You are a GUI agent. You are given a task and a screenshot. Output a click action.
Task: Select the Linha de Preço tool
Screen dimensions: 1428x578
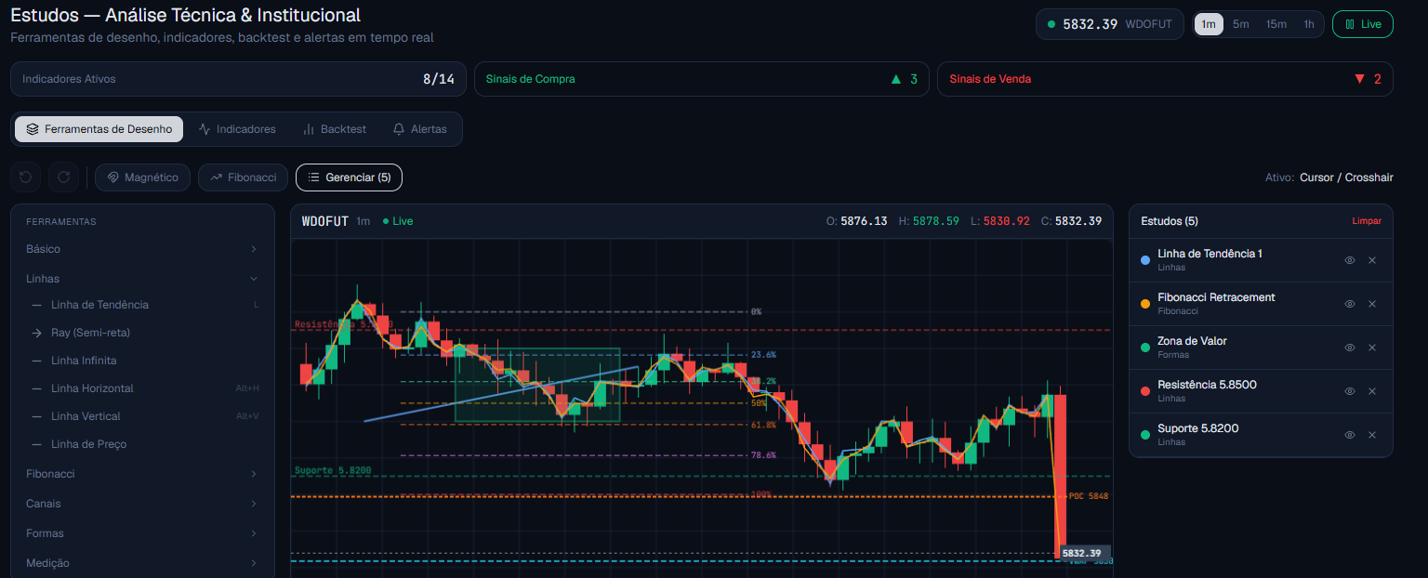pos(144,444)
